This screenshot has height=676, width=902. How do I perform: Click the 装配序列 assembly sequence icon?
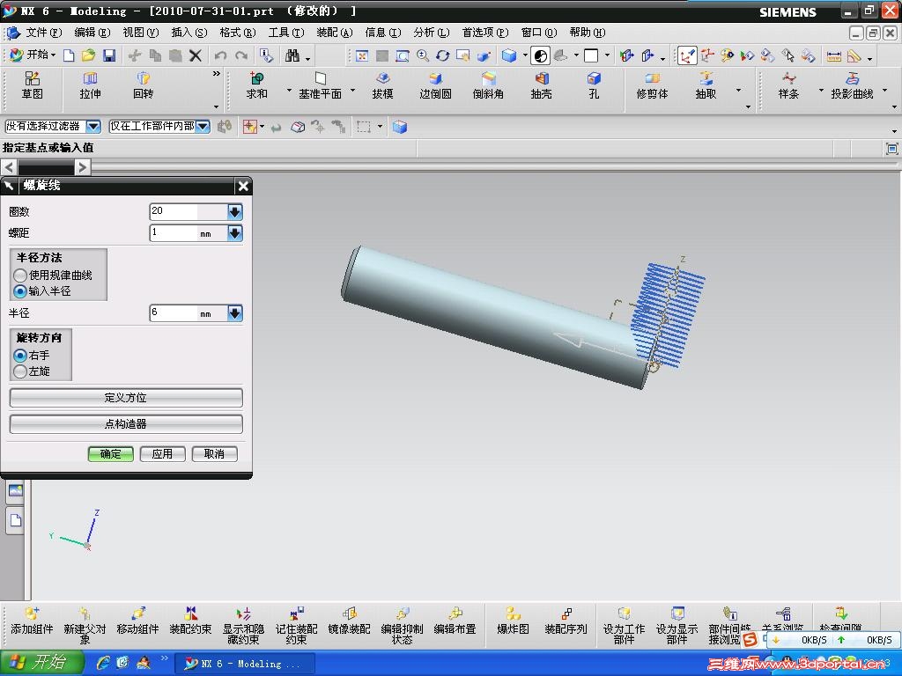[566, 622]
